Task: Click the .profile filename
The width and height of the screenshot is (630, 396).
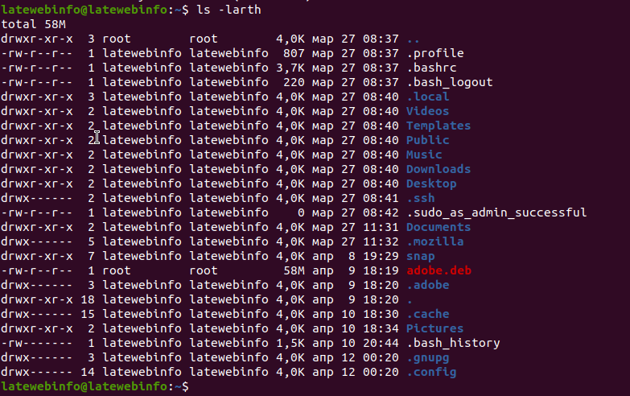Action: point(434,53)
